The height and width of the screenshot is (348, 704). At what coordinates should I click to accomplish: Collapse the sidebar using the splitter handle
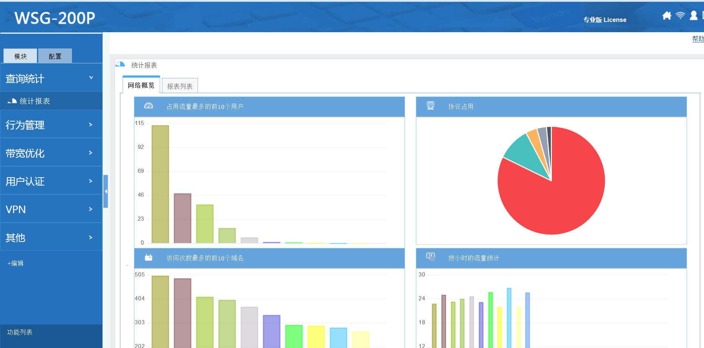106,191
